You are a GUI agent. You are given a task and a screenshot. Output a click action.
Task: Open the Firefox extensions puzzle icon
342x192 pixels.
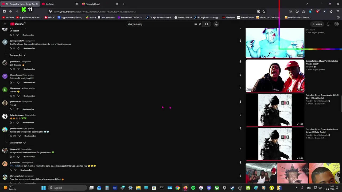tap(304, 11)
